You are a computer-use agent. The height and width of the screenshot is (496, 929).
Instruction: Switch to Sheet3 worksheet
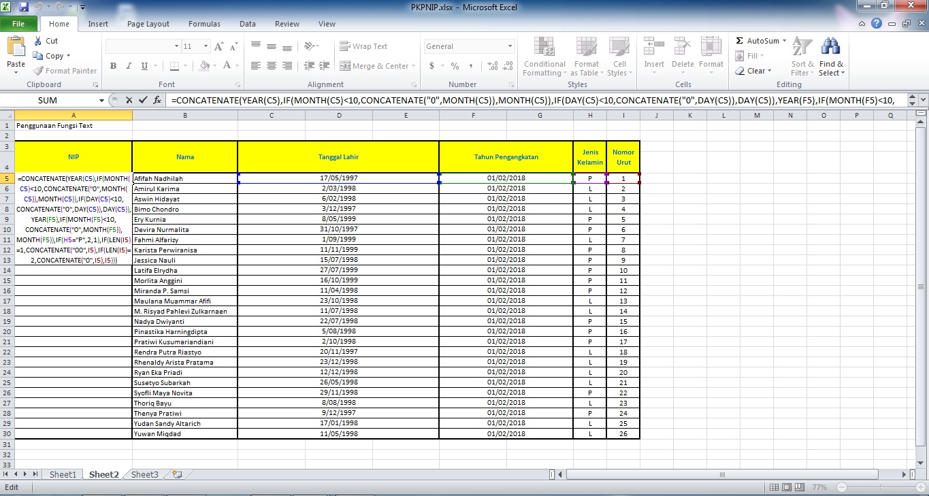[x=144, y=474]
